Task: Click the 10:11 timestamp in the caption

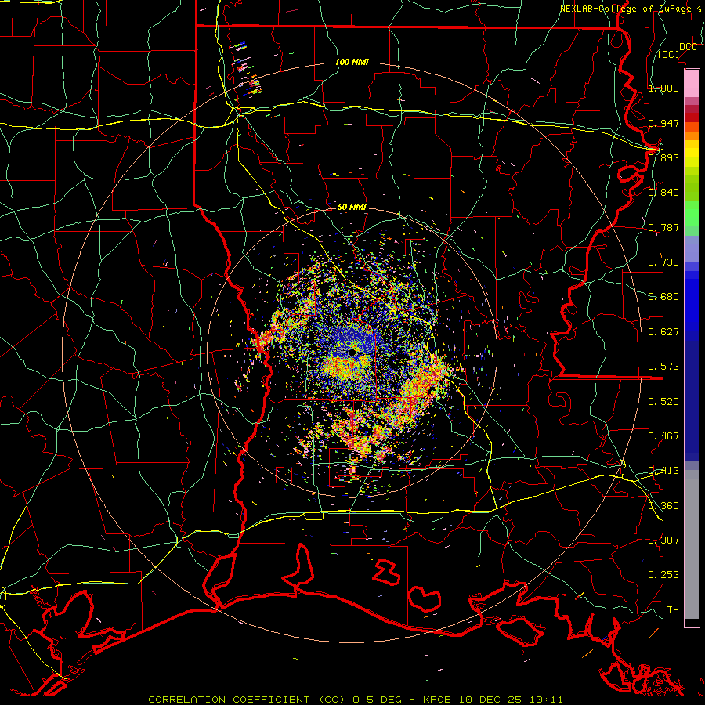Action: point(546,700)
